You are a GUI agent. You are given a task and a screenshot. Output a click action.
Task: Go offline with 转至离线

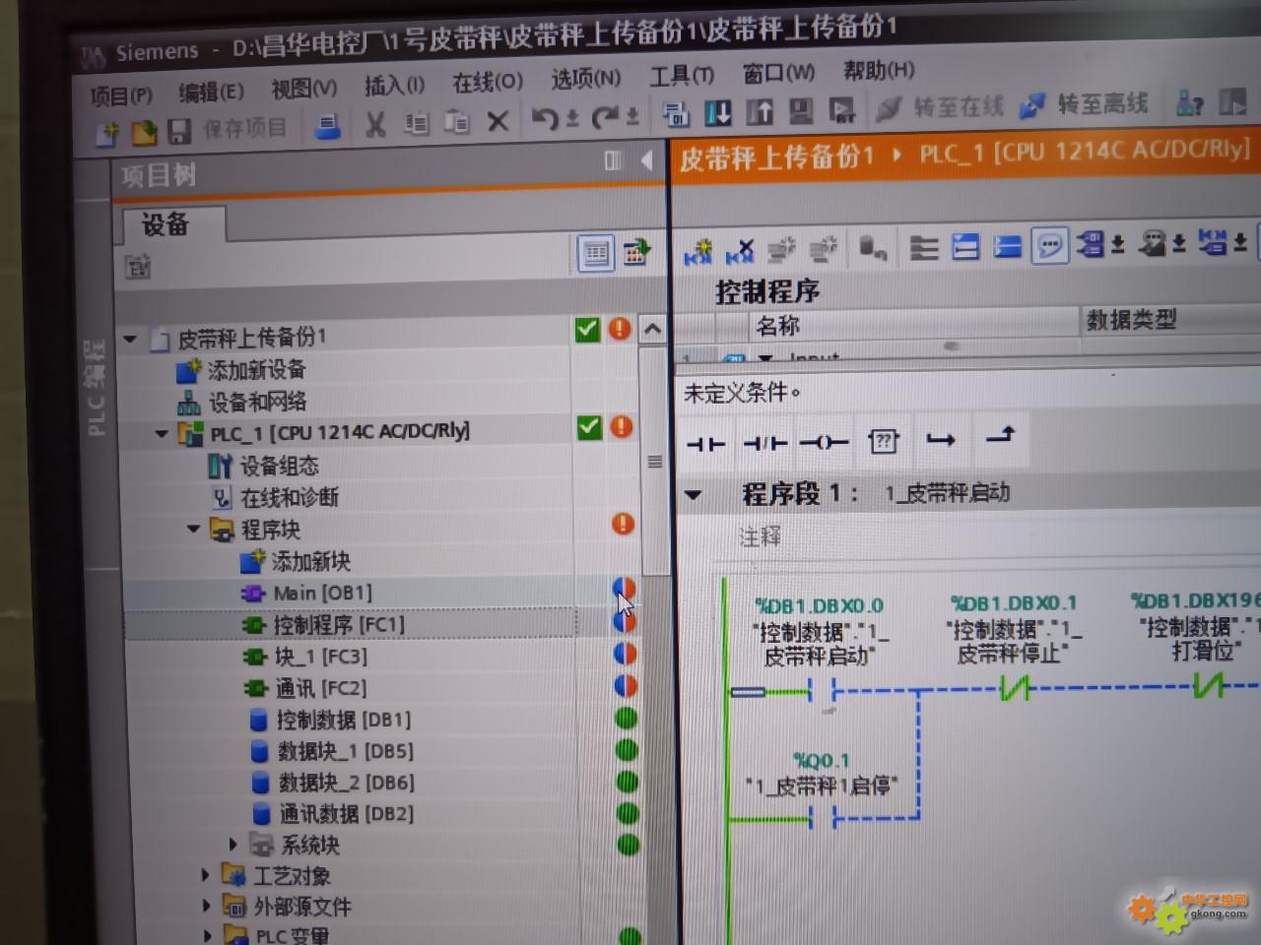(1085, 103)
